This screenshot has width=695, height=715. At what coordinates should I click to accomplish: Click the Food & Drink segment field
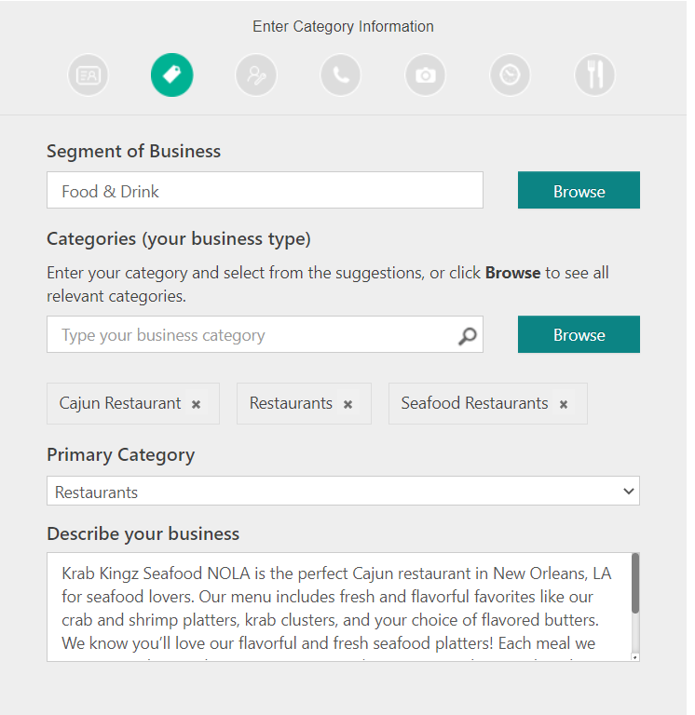coord(265,190)
